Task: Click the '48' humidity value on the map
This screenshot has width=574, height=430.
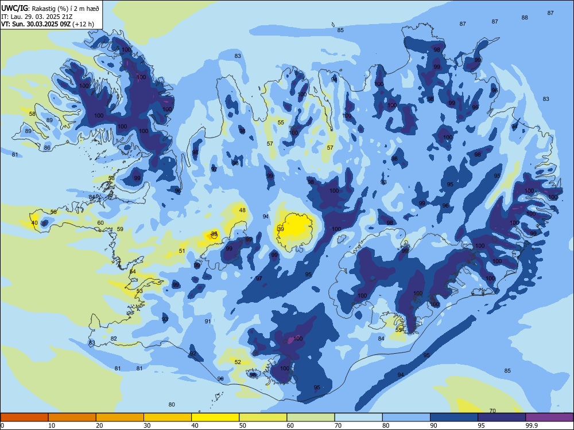Action: (242, 210)
